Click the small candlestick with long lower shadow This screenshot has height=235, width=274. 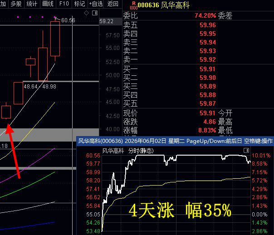click(30, 62)
